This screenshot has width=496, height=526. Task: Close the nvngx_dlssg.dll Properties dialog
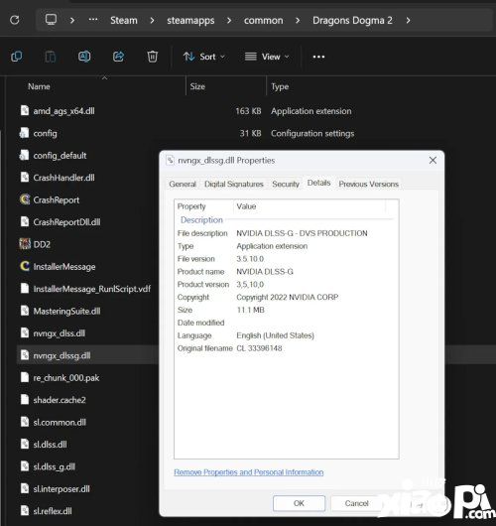point(433,161)
